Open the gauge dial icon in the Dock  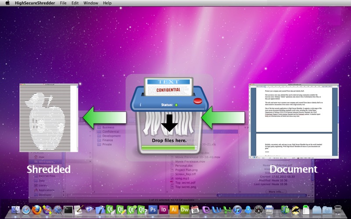(258, 210)
